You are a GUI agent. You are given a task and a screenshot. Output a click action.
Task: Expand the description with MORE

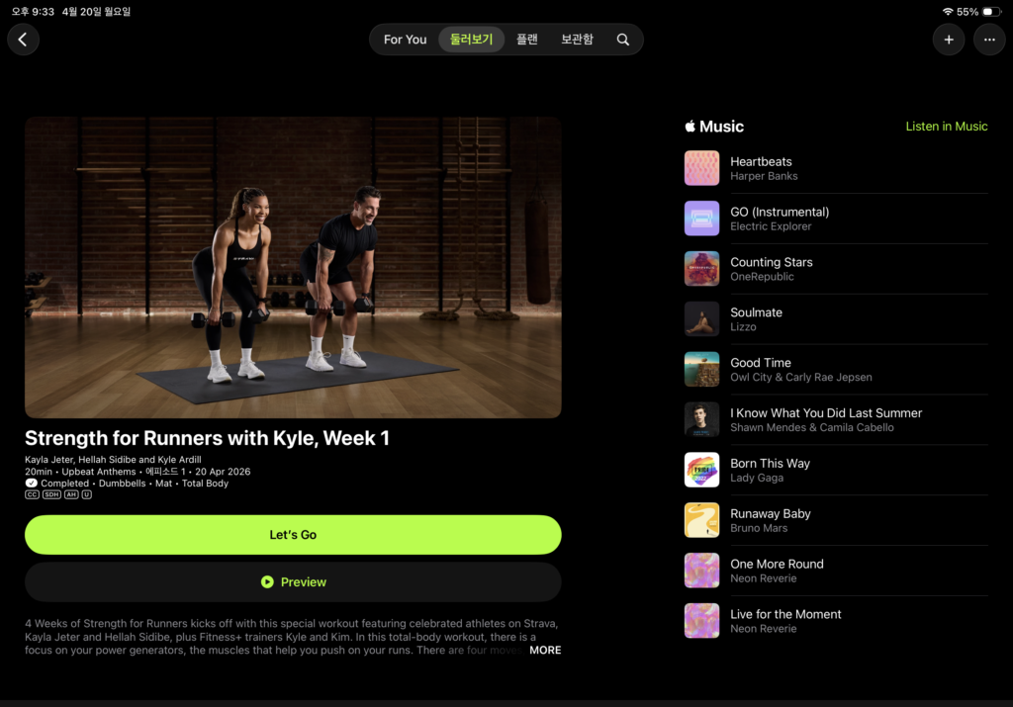point(545,651)
